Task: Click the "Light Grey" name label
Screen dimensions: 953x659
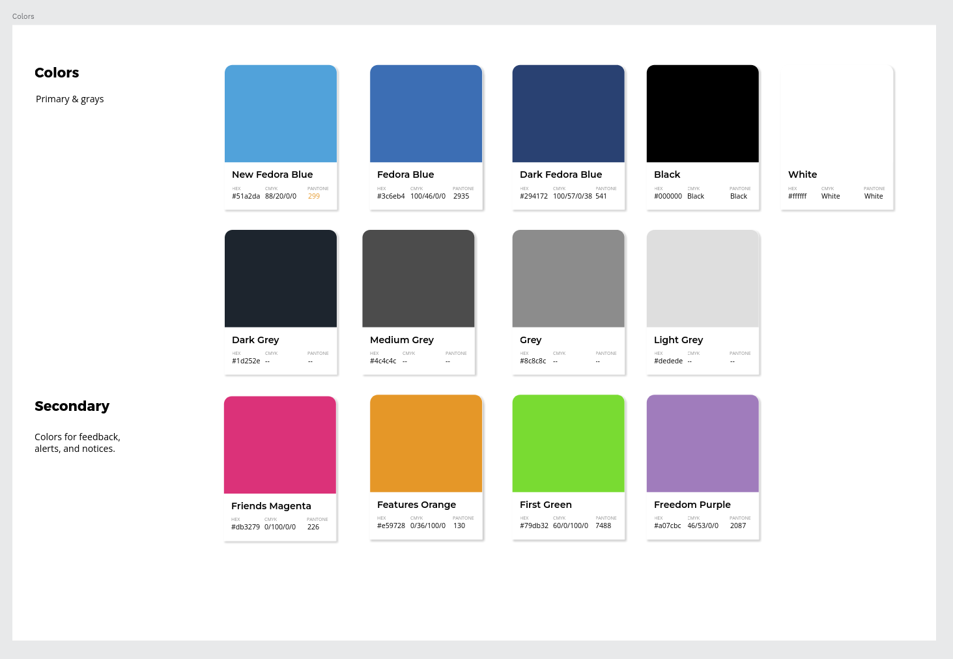Action: click(x=679, y=340)
